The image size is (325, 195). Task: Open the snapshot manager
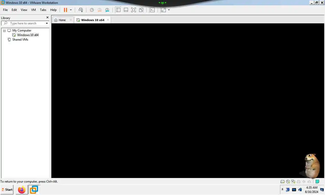(x=107, y=10)
